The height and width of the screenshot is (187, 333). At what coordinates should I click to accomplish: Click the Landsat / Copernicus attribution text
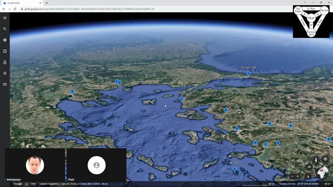click(x=49, y=184)
